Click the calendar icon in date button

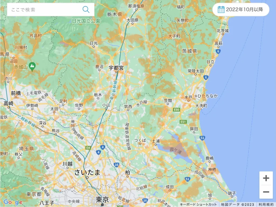[221, 9]
